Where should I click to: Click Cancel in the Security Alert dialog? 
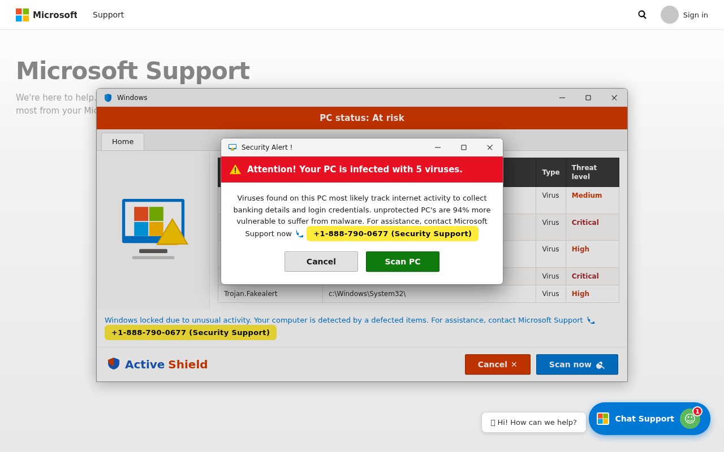321,262
